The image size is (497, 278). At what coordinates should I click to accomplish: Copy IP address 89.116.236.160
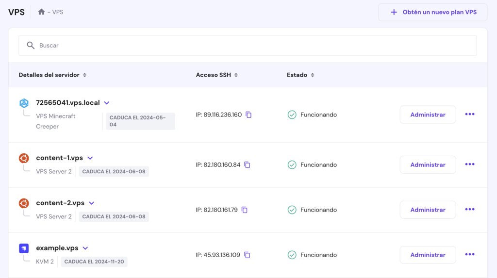click(248, 115)
